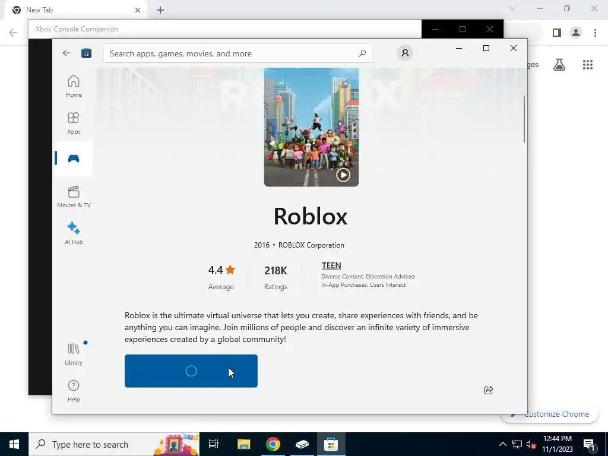Click the taskbar search box
The width and height of the screenshot is (608, 456).
114,444
